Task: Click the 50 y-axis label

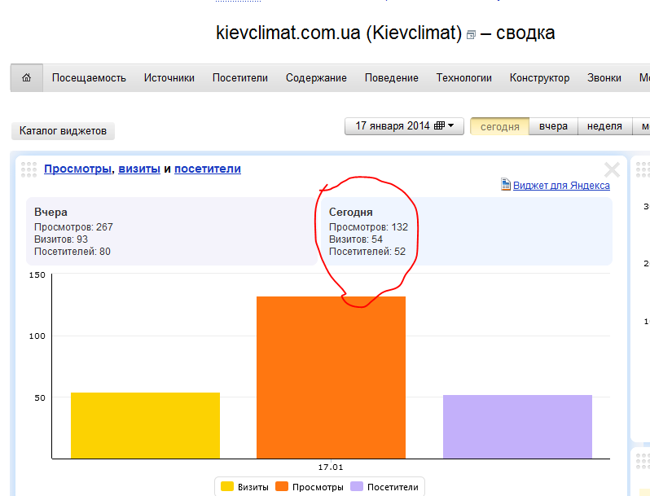Action: [40, 397]
